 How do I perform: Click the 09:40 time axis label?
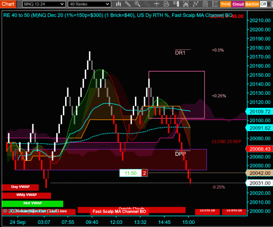click(92, 222)
